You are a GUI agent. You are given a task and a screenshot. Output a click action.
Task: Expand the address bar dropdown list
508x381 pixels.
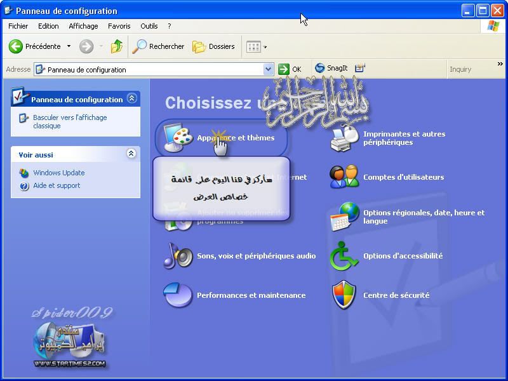[268, 69]
